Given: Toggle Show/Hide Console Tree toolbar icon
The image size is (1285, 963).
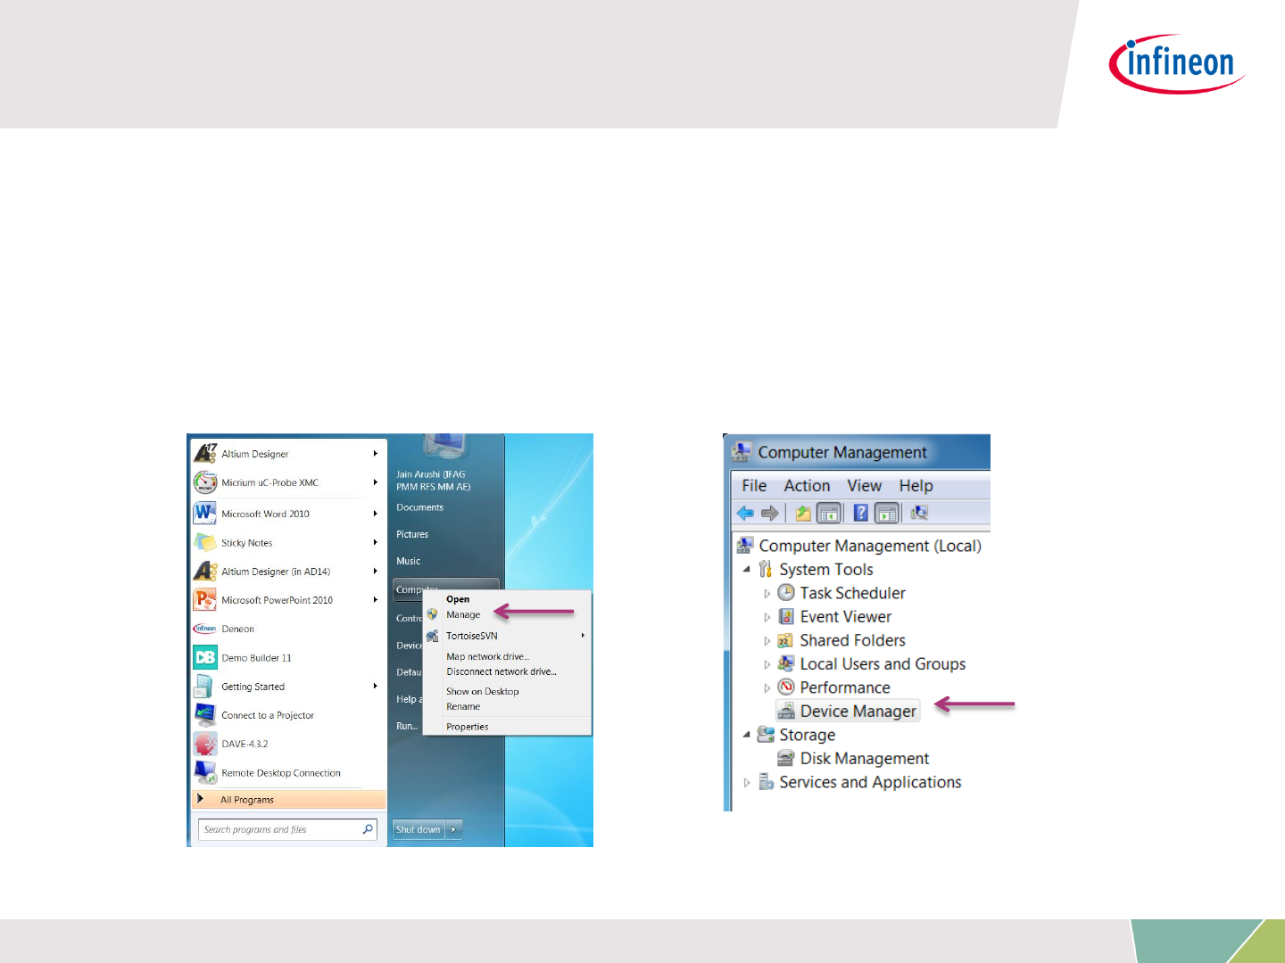Looking at the screenshot, I should pyautogui.click(x=829, y=513).
